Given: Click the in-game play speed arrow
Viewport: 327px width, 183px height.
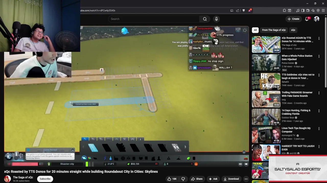Looking at the screenshot, I should pyautogui.click(x=40, y=164).
